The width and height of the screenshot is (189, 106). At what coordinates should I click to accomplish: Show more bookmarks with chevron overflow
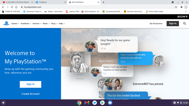(x=186, y=12)
